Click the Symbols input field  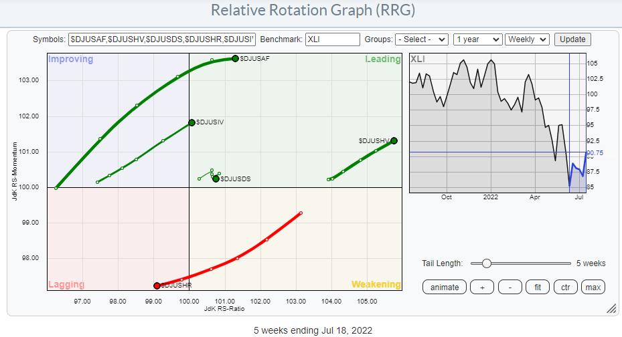tap(162, 39)
